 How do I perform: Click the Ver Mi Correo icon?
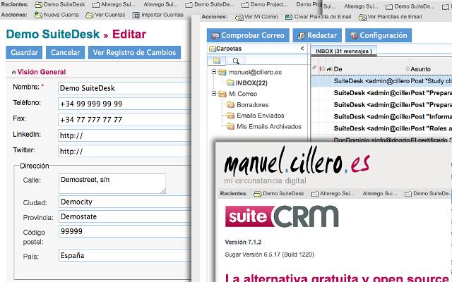click(239, 18)
